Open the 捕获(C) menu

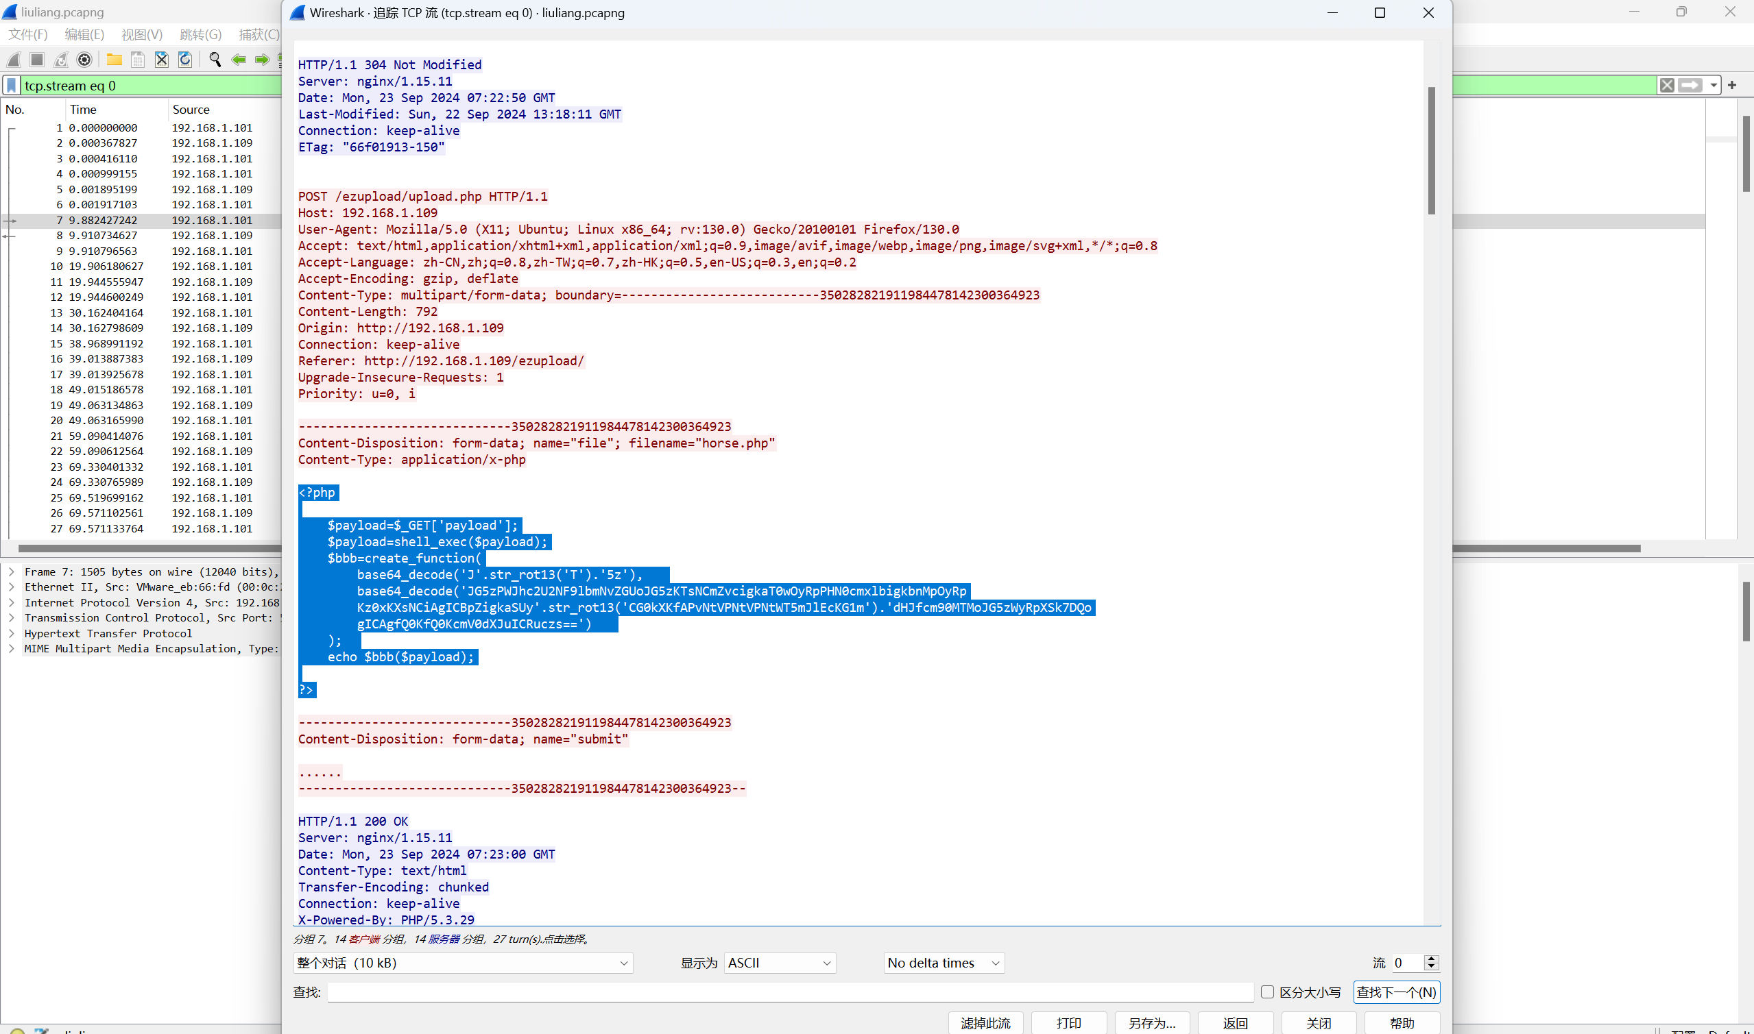pyautogui.click(x=259, y=34)
